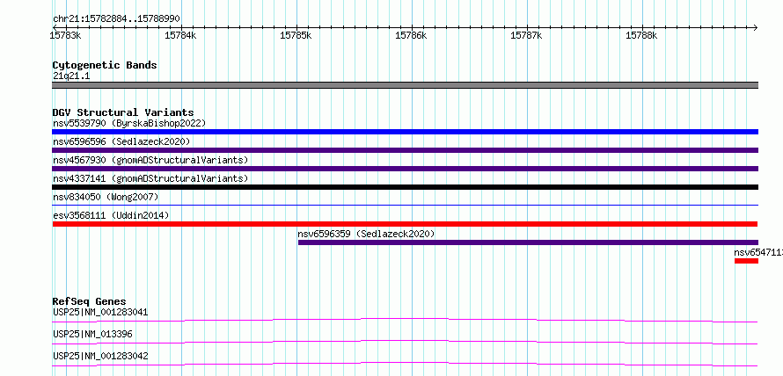Screen dimensions: 783x376
Task: Open the nsv834050 (Wong2007) label
Action: tap(106, 197)
